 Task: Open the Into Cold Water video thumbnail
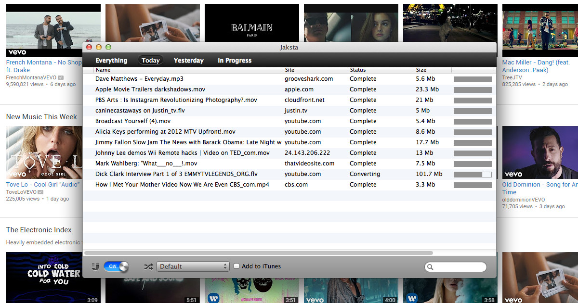(53, 278)
